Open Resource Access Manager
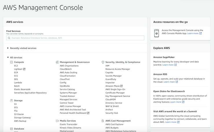Screen dimensions: 214x132 pos(118,69)
